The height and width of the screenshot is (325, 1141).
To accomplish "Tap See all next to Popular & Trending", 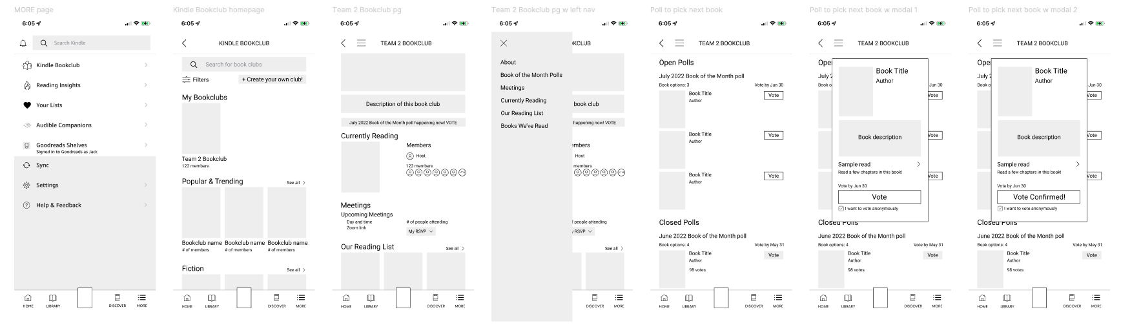I will coord(296,183).
